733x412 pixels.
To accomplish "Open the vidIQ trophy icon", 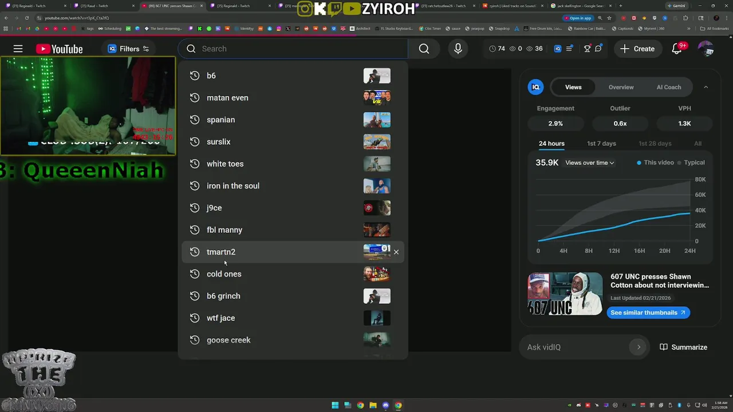I will coord(587,49).
